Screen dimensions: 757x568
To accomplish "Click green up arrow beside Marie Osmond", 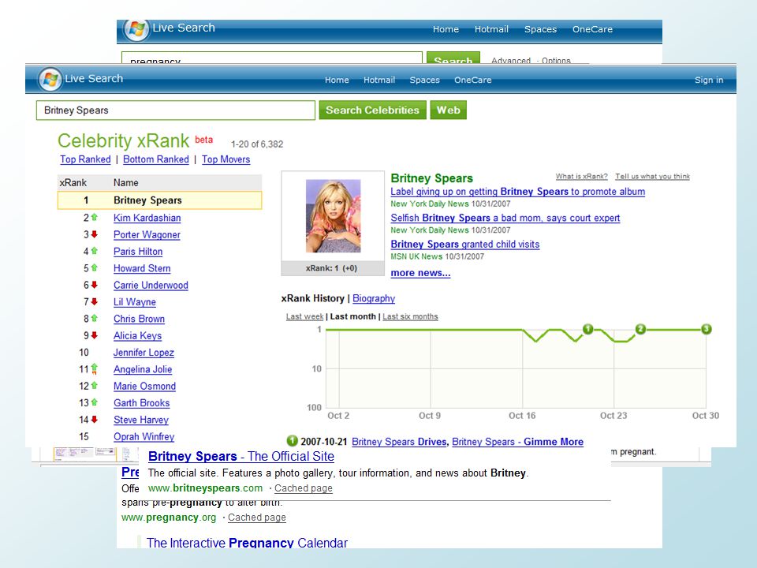I will tap(94, 386).
